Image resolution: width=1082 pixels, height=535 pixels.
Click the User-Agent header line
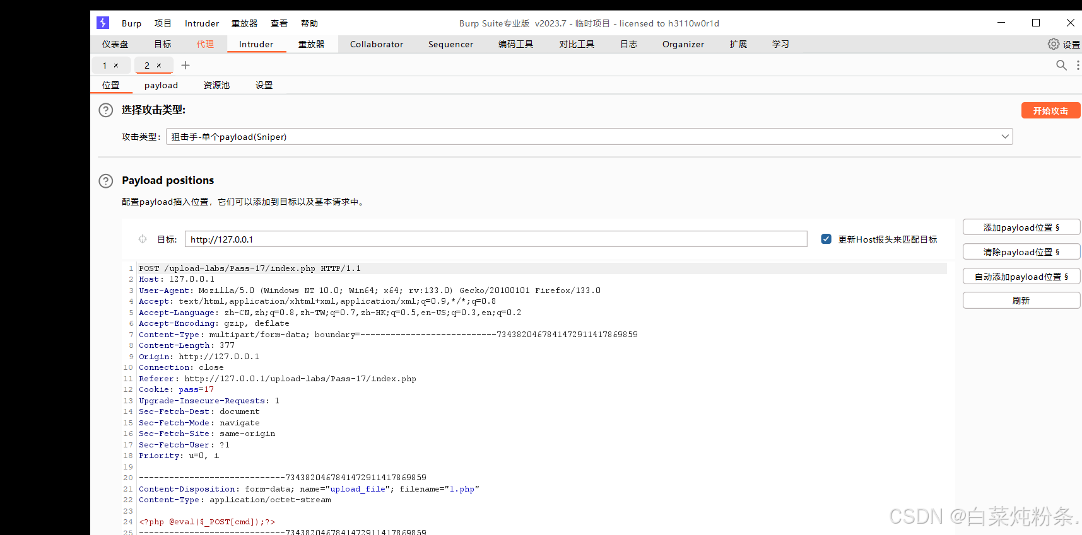point(370,291)
